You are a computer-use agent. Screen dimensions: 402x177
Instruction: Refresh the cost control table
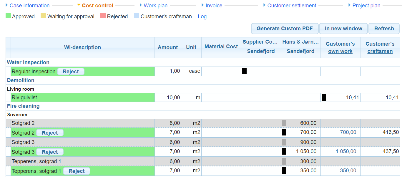(x=384, y=29)
